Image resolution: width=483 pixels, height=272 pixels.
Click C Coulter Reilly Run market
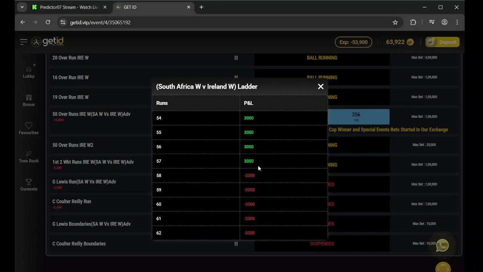72,201
